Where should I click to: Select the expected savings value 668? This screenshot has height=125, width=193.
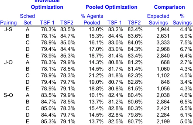click(x=165, y=62)
